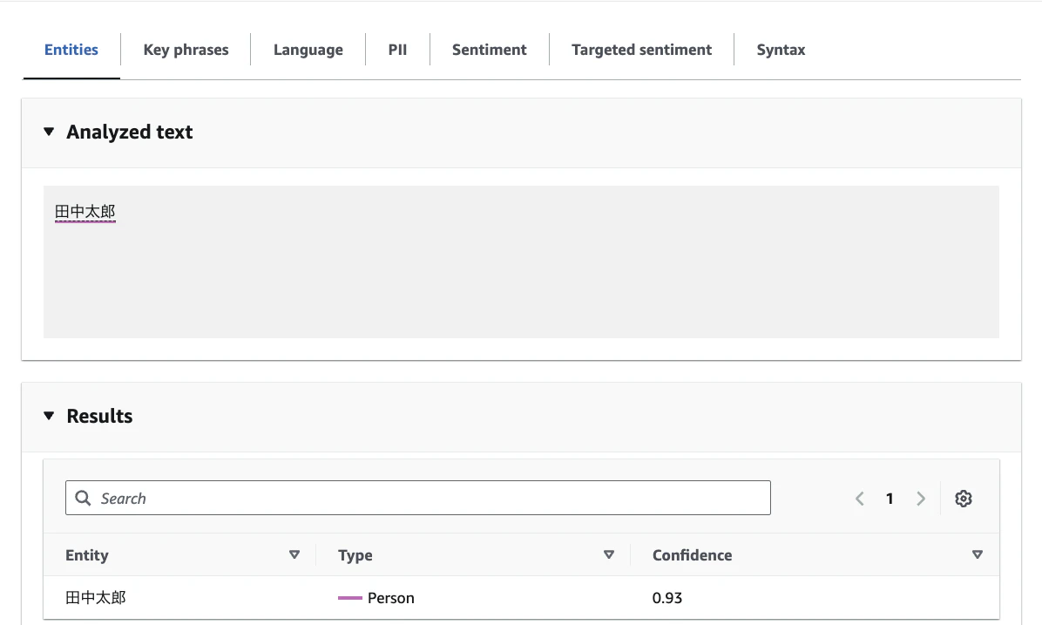Sort by Type column arrow
This screenshot has height=625, width=1042.
(609, 554)
